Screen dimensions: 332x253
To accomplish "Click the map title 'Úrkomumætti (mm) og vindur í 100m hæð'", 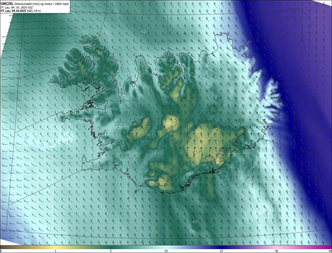I will pyautogui.click(x=41, y=3).
